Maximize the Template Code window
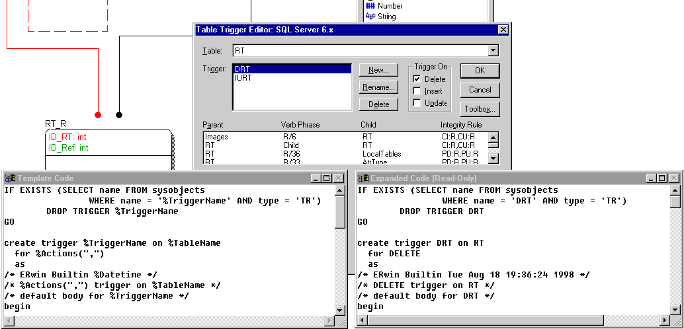 point(326,178)
